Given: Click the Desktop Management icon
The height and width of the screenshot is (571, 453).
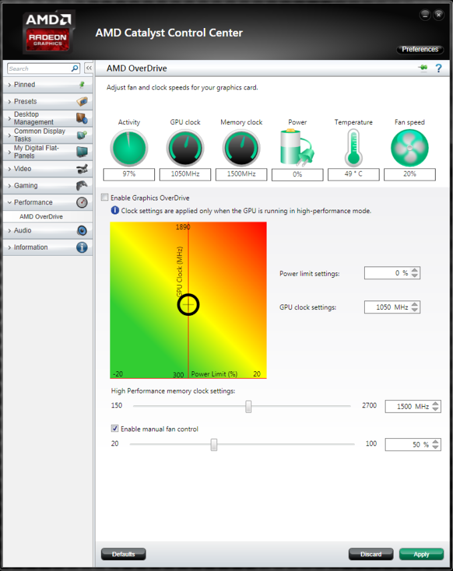Looking at the screenshot, I should [x=82, y=118].
